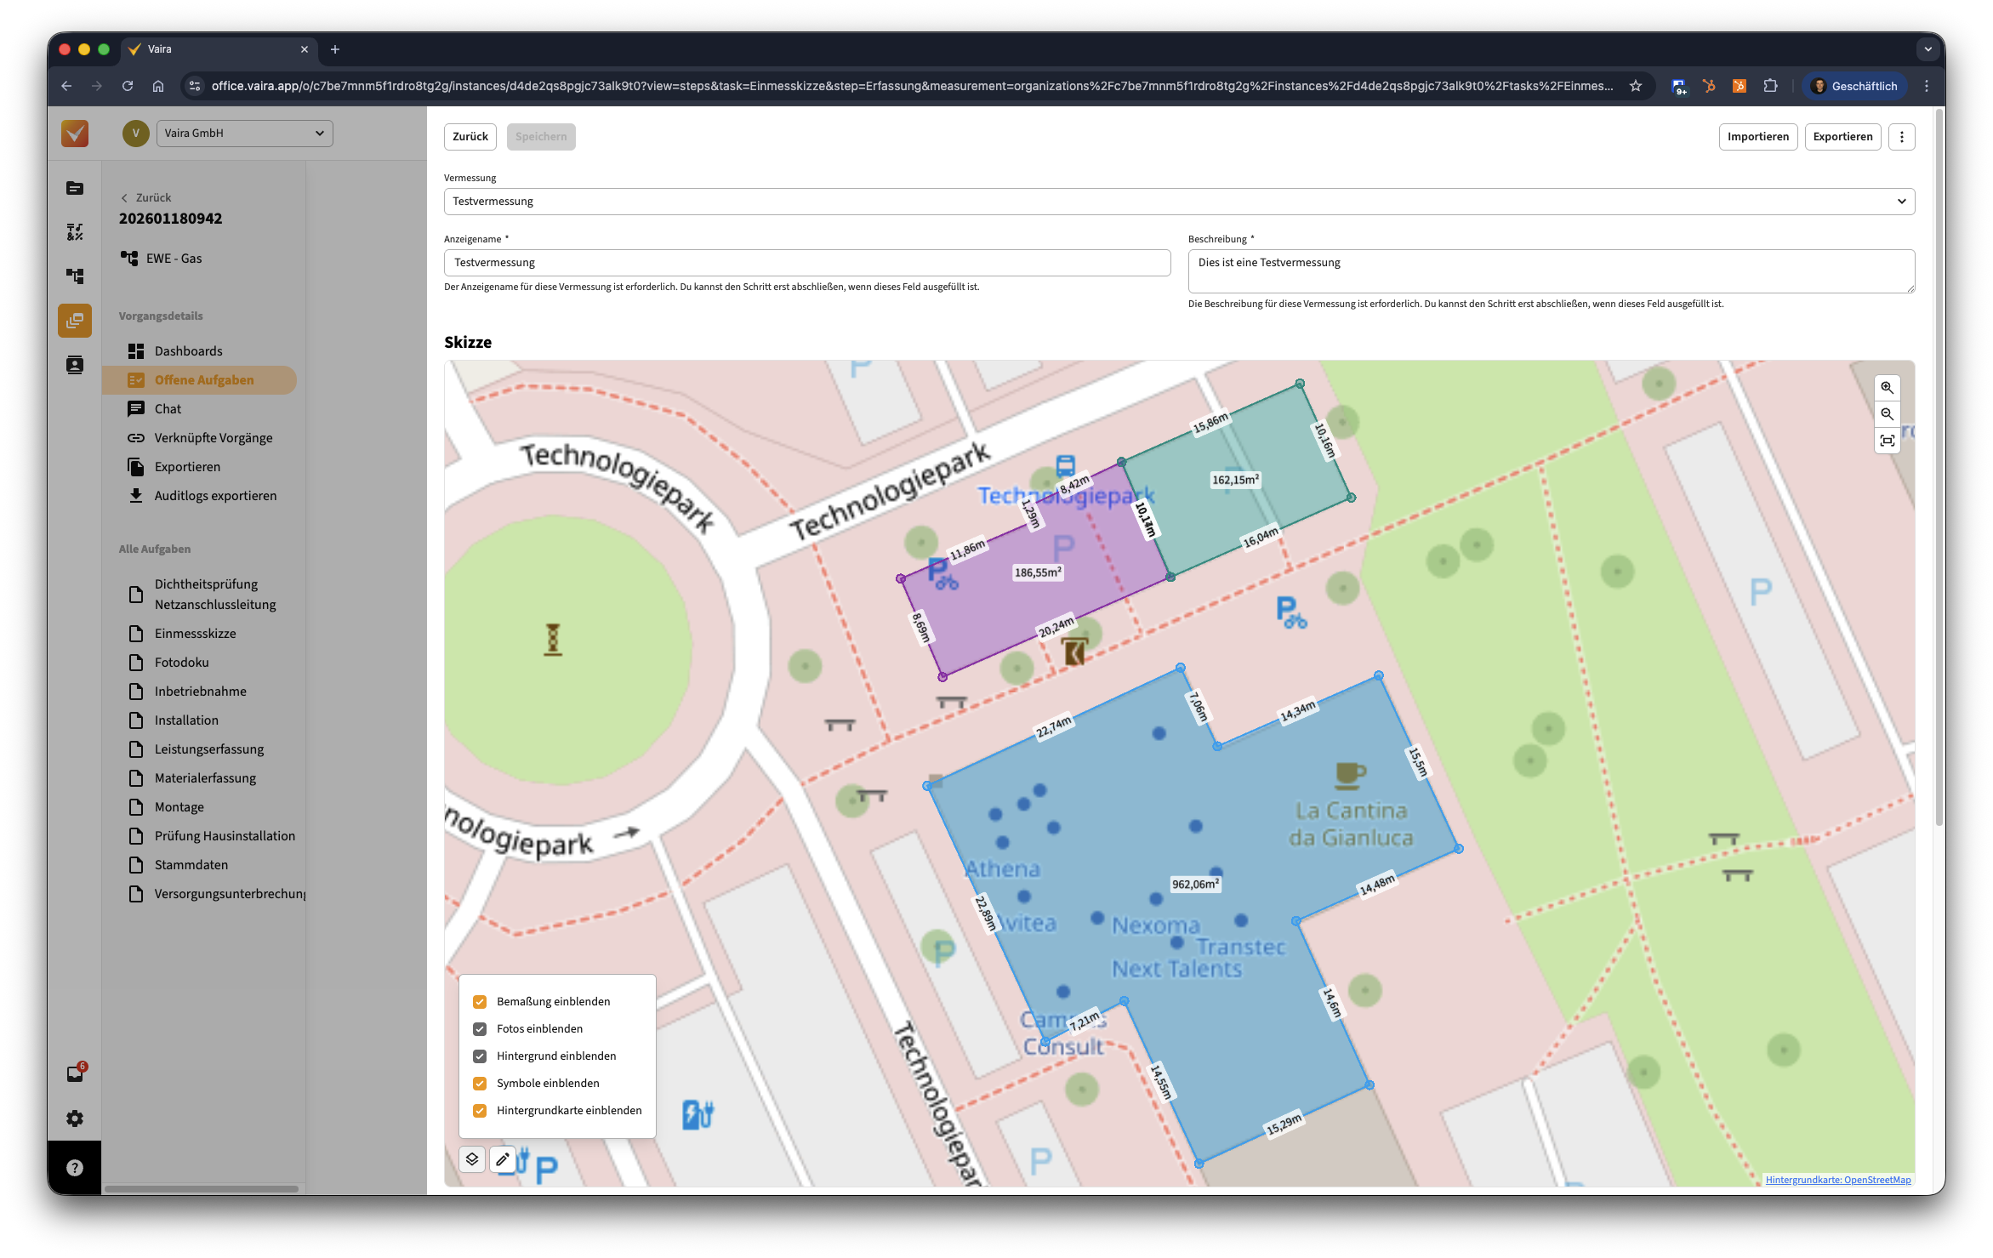The image size is (1993, 1258).
Task: Open the Hintergrundkarte: OpenStreetMap link
Action: (x=1837, y=1180)
